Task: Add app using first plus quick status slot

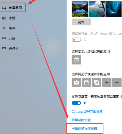Action: click(107, 82)
